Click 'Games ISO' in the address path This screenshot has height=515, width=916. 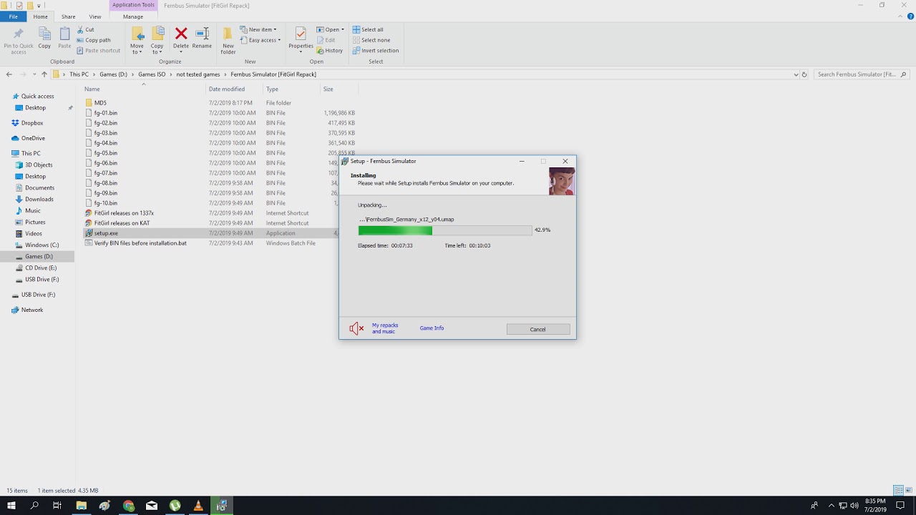click(152, 74)
